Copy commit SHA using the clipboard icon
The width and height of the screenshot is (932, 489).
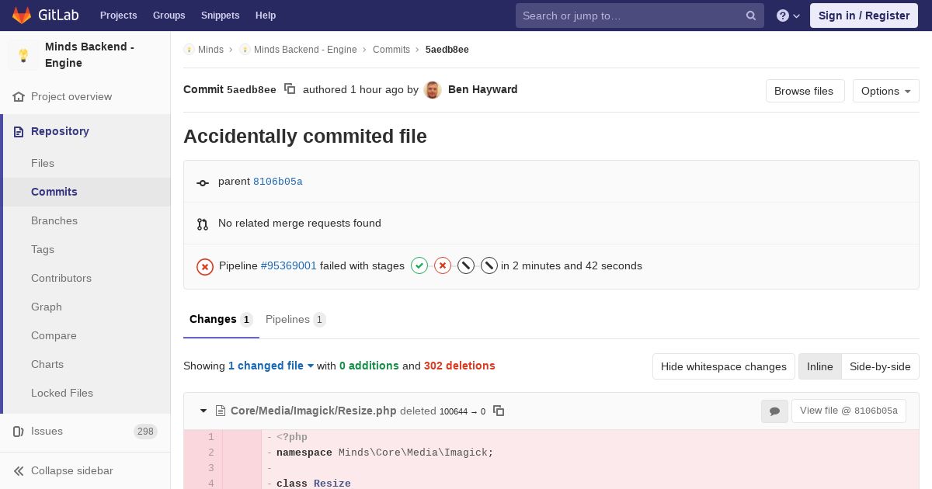pos(290,89)
